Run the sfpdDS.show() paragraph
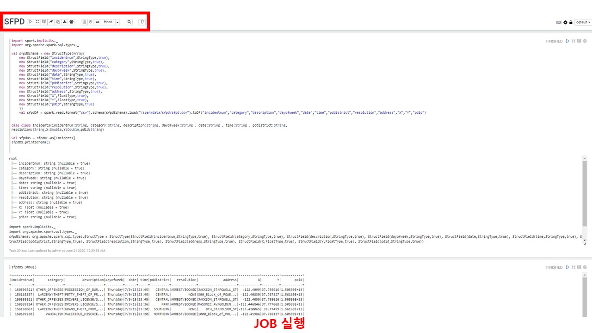Image resolution: width=592 pixels, height=333 pixels. pyautogui.click(x=568, y=267)
